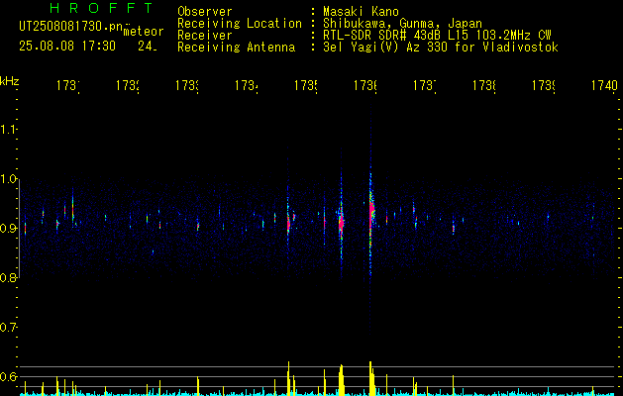623x396 pixels.
Task: Click the HROFFT title text
Action: pos(101,8)
